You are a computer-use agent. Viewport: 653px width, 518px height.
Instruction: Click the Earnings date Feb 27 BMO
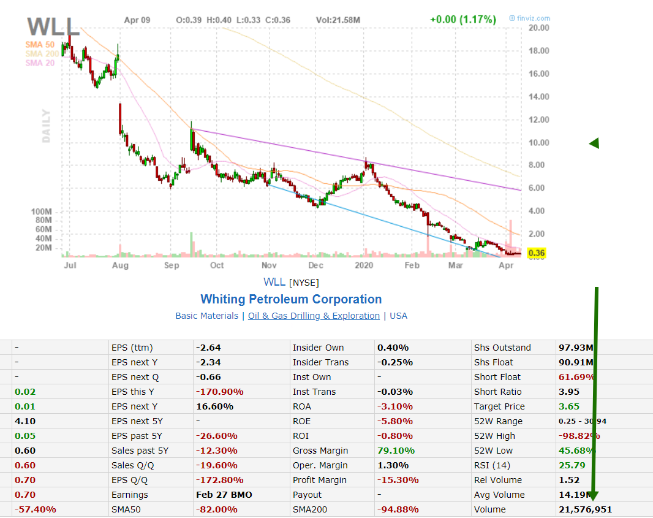(224, 495)
